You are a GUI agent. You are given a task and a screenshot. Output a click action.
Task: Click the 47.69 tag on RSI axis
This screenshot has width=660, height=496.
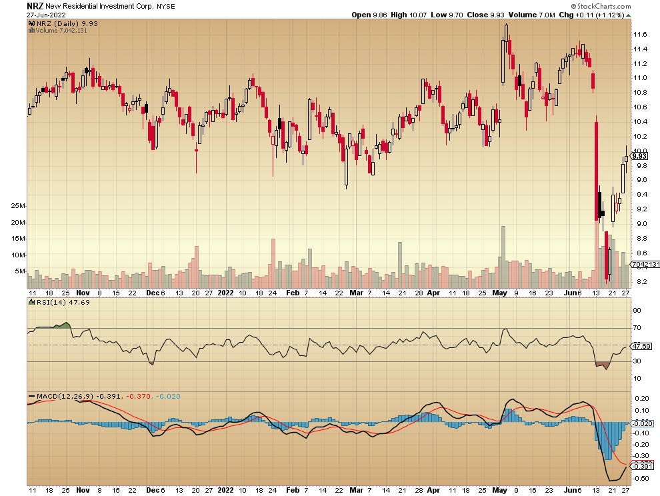tap(641, 346)
